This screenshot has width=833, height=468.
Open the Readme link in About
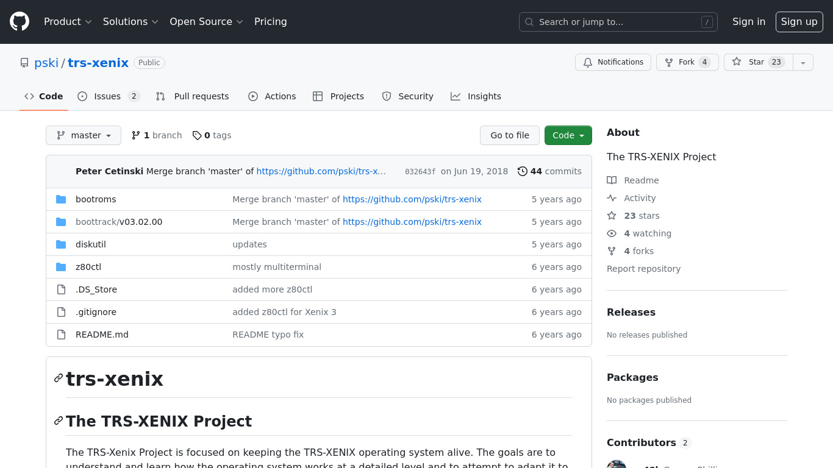point(633,180)
